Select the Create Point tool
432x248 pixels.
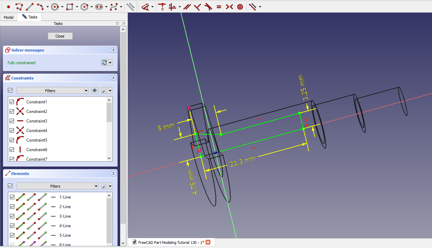coord(9,6)
